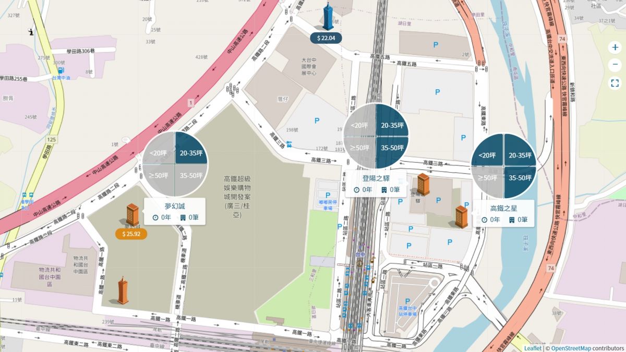
Task: Select 35-50坪 slice in 登陽之驛 pie
Action: (x=391, y=148)
